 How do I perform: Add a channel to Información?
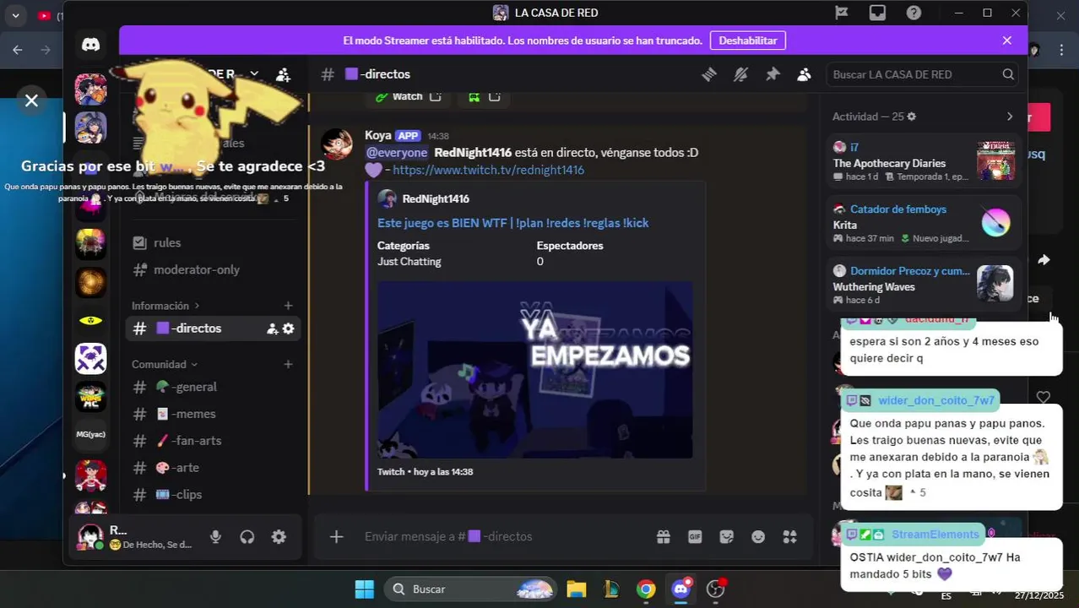click(288, 306)
